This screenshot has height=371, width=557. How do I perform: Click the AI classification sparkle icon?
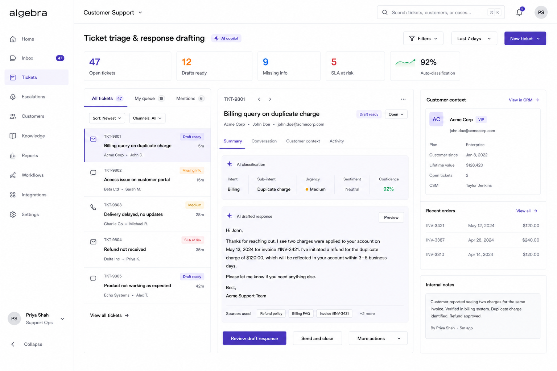tap(230, 164)
